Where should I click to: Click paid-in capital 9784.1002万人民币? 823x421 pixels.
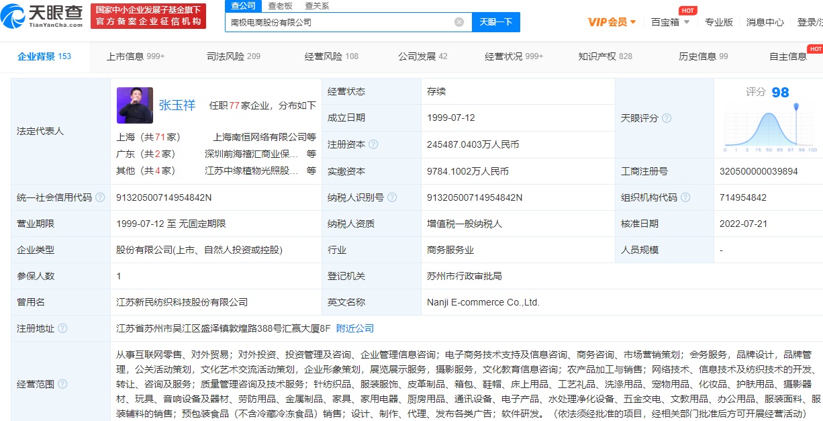pyautogui.click(x=468, y=171)
